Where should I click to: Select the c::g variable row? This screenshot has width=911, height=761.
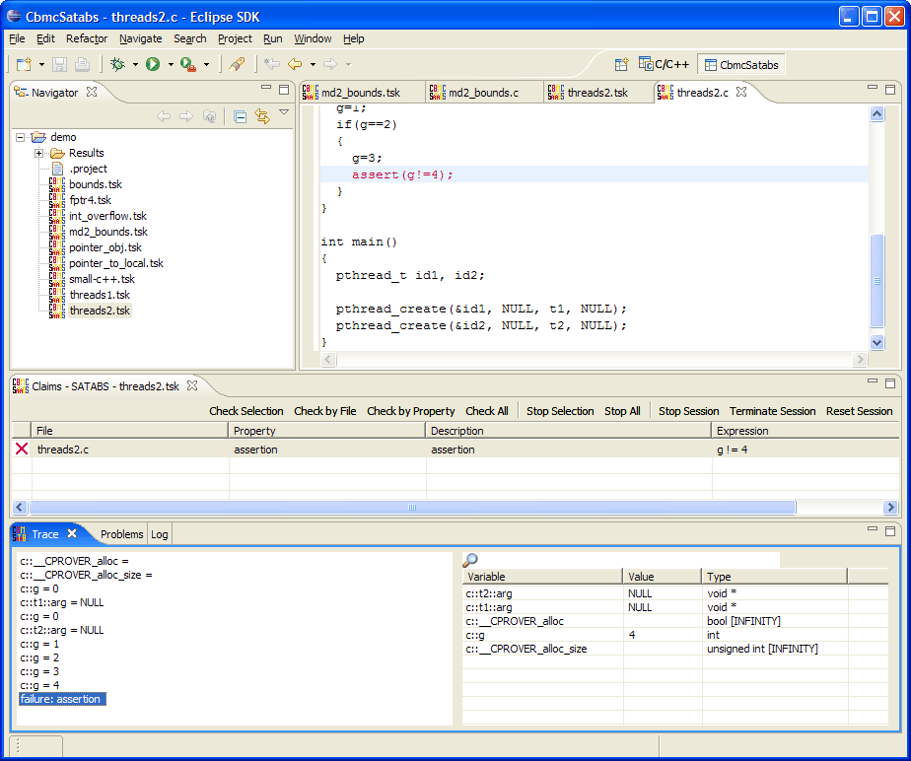675,635
